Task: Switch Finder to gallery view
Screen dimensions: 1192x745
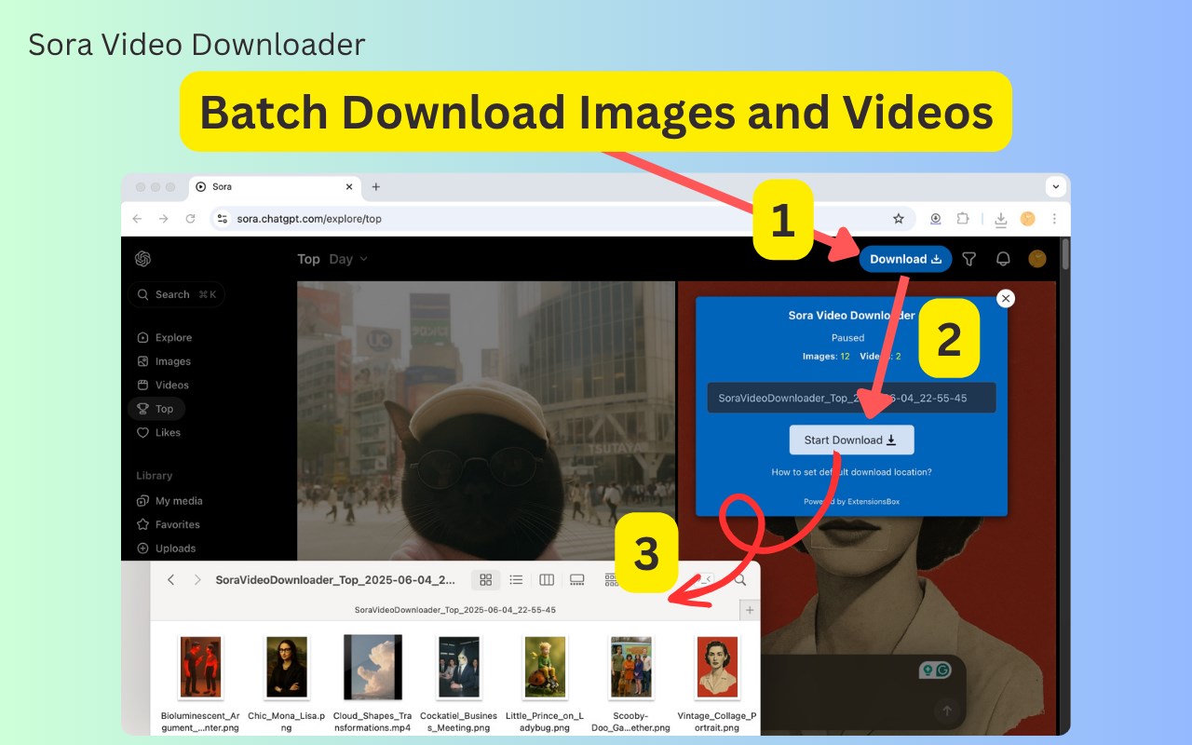Action: click(x=576, y=579)
